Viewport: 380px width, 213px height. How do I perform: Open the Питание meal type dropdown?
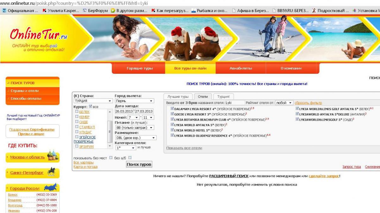[134, 127]
